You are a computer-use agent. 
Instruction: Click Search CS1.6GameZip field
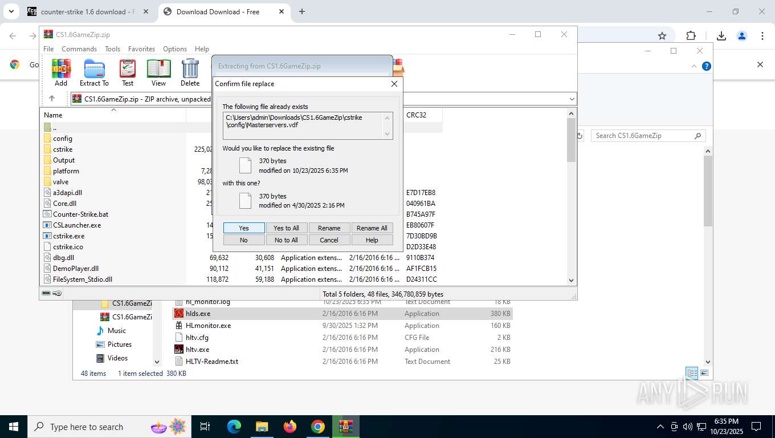click(648, 136)
